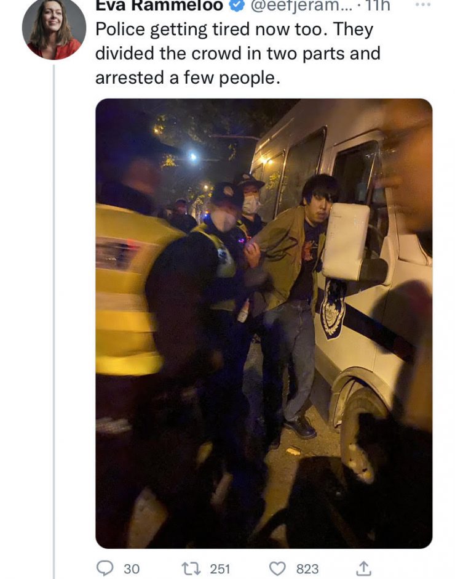Open the @eefjeram handle link
The width and height of the screenshot is (455, 579).
[301, 5]
